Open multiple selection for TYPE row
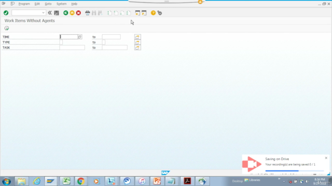The height and width of the screenshot is (186, 332). (x=137, y=42)
